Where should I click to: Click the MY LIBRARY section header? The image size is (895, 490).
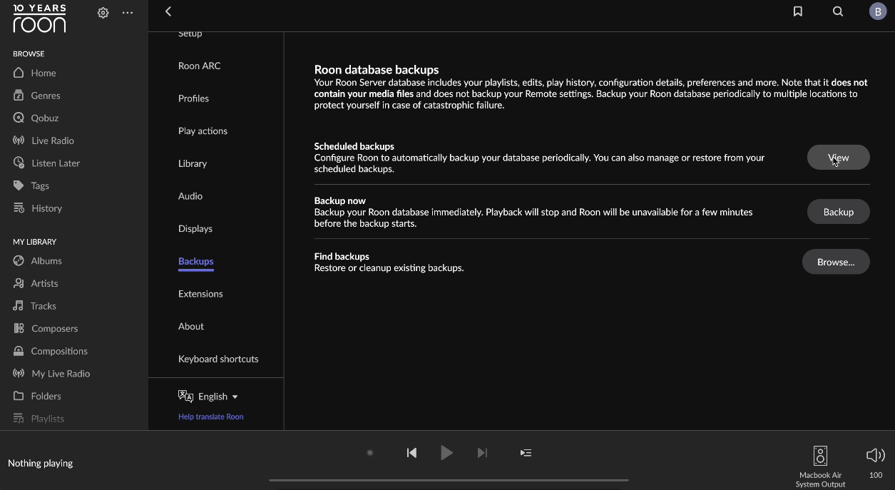point(34,242)
